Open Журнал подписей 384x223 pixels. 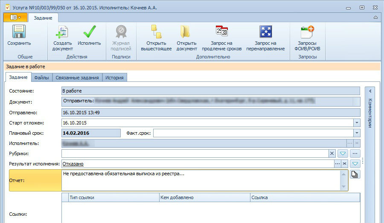[121, 38]
